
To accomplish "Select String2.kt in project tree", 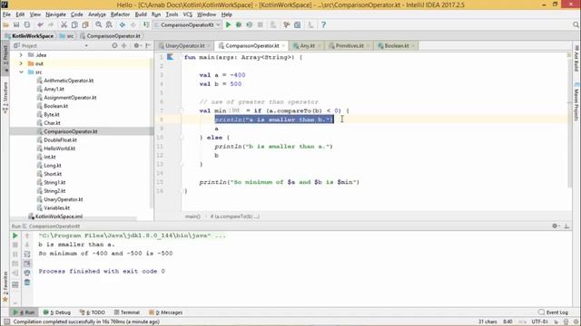I will [x=54, y=191].
